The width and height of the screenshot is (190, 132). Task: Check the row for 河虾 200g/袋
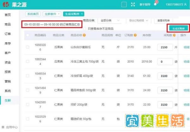click(28, 105)
